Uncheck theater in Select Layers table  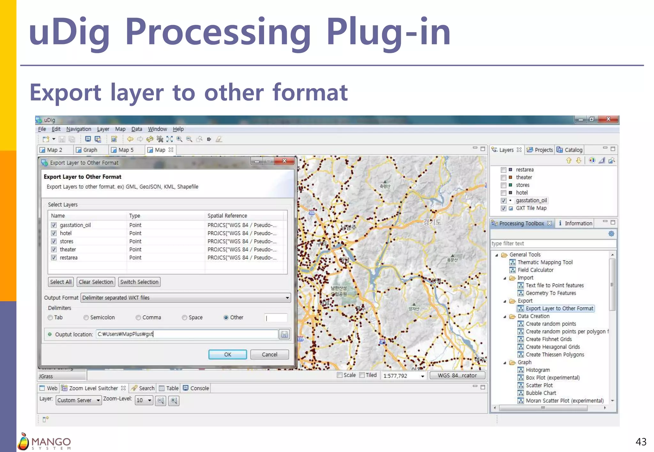pyautogui.click(x=54, y=250)
